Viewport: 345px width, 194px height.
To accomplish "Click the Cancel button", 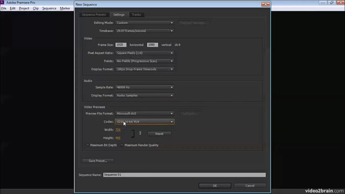I will pyautogui.click(x=250, y=186).
